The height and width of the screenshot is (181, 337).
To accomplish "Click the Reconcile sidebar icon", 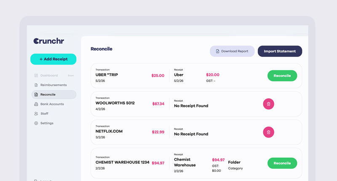I will pyautogui.click(x=36, y=95).
